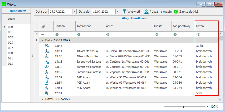
Task: Open the Data od date dropdown
Action: tap(74, 12)
